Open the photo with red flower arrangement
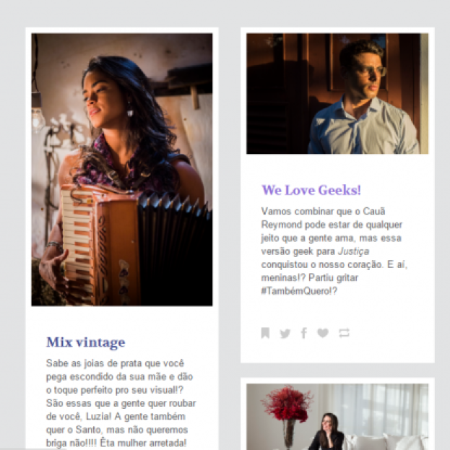The height and width of the screenshot is (450, 450). tap(337, 417)
